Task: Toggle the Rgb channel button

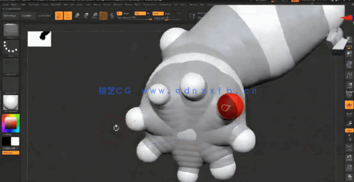Action: tap(140, 13)
